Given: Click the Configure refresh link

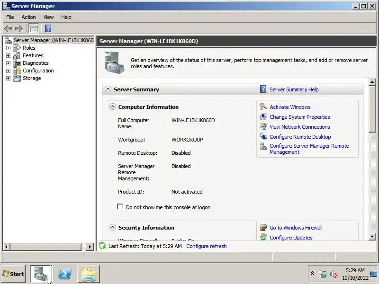Looking at the screenshot, I should point(207,246).
